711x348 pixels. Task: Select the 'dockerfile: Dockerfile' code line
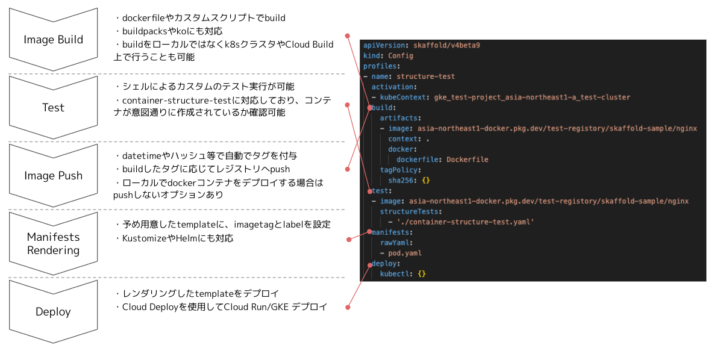pyautogui.click(x=442, y=160)
